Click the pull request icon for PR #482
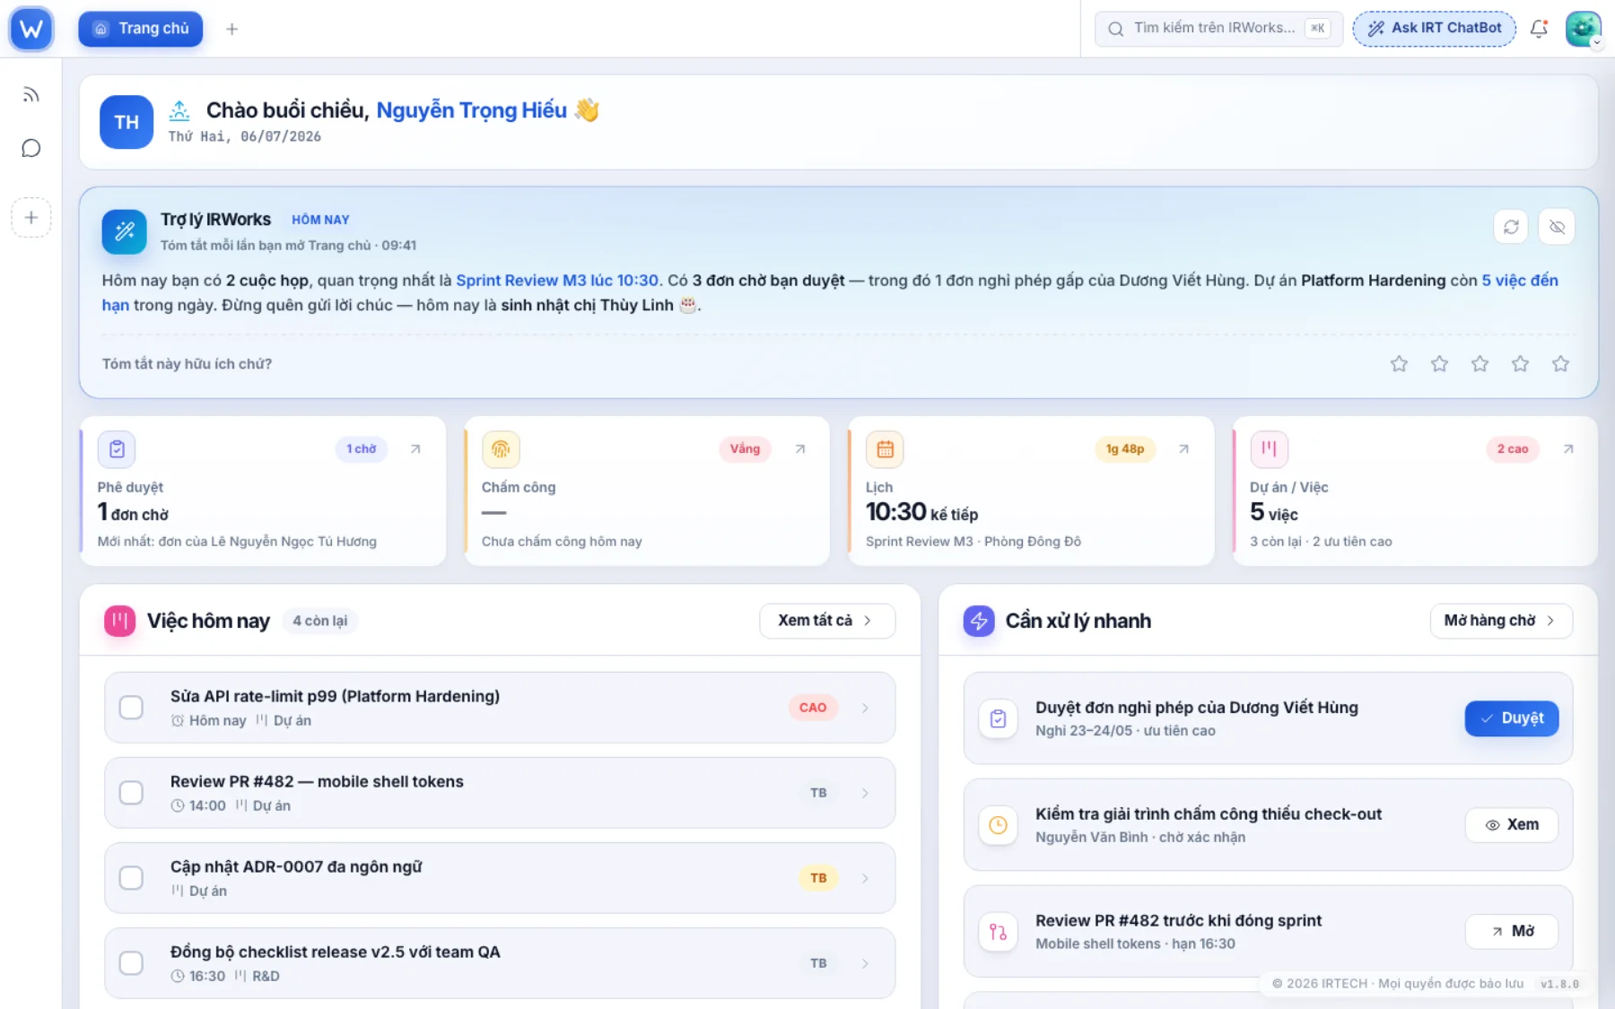This screenshot has height=1009, width=1615. 998,932
